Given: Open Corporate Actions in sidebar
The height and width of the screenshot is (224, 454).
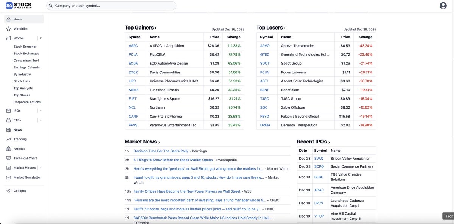Looking at the screenshot, I should tap(27, 102).
